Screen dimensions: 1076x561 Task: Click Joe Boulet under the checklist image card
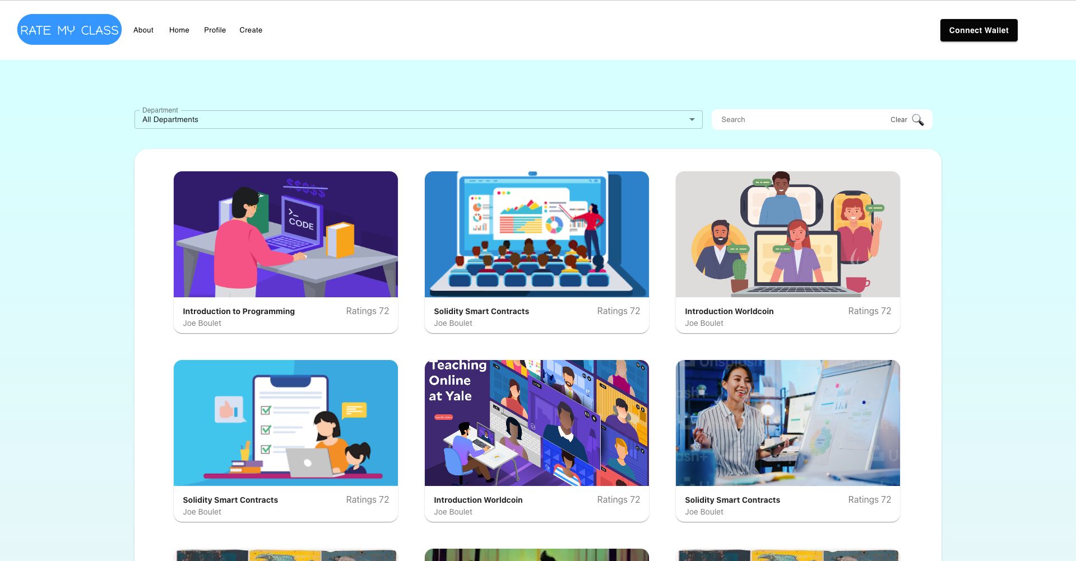202,512
